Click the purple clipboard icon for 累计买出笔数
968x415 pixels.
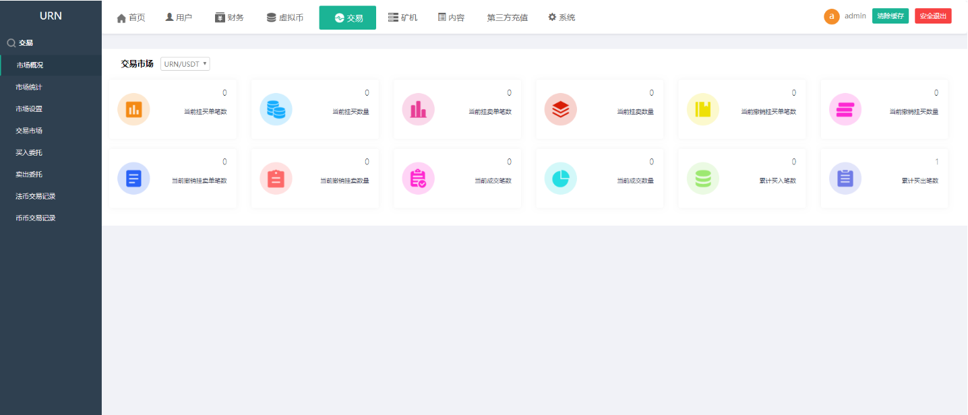point(845,179)
